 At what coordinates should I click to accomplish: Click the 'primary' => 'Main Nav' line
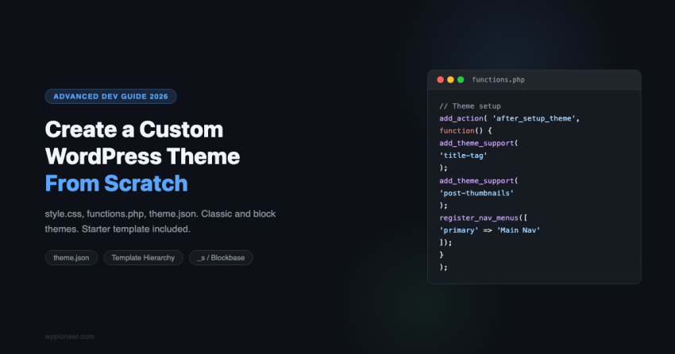[x=489, y=230]
